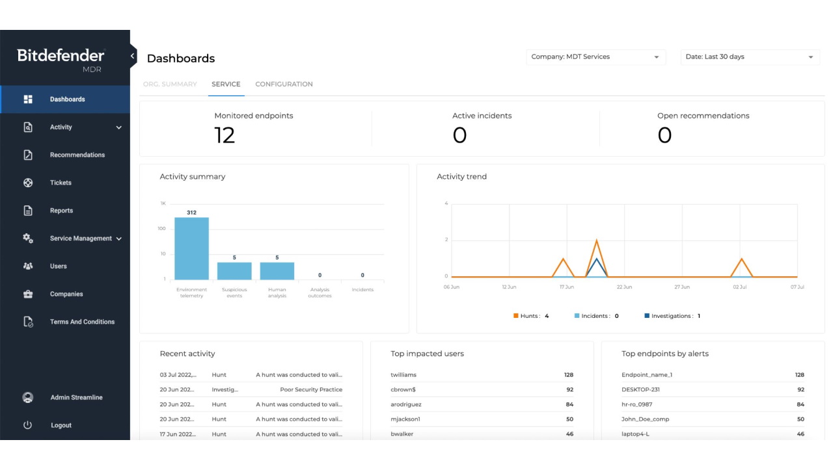Click the Logout power icon

click(x=28, y=425)
